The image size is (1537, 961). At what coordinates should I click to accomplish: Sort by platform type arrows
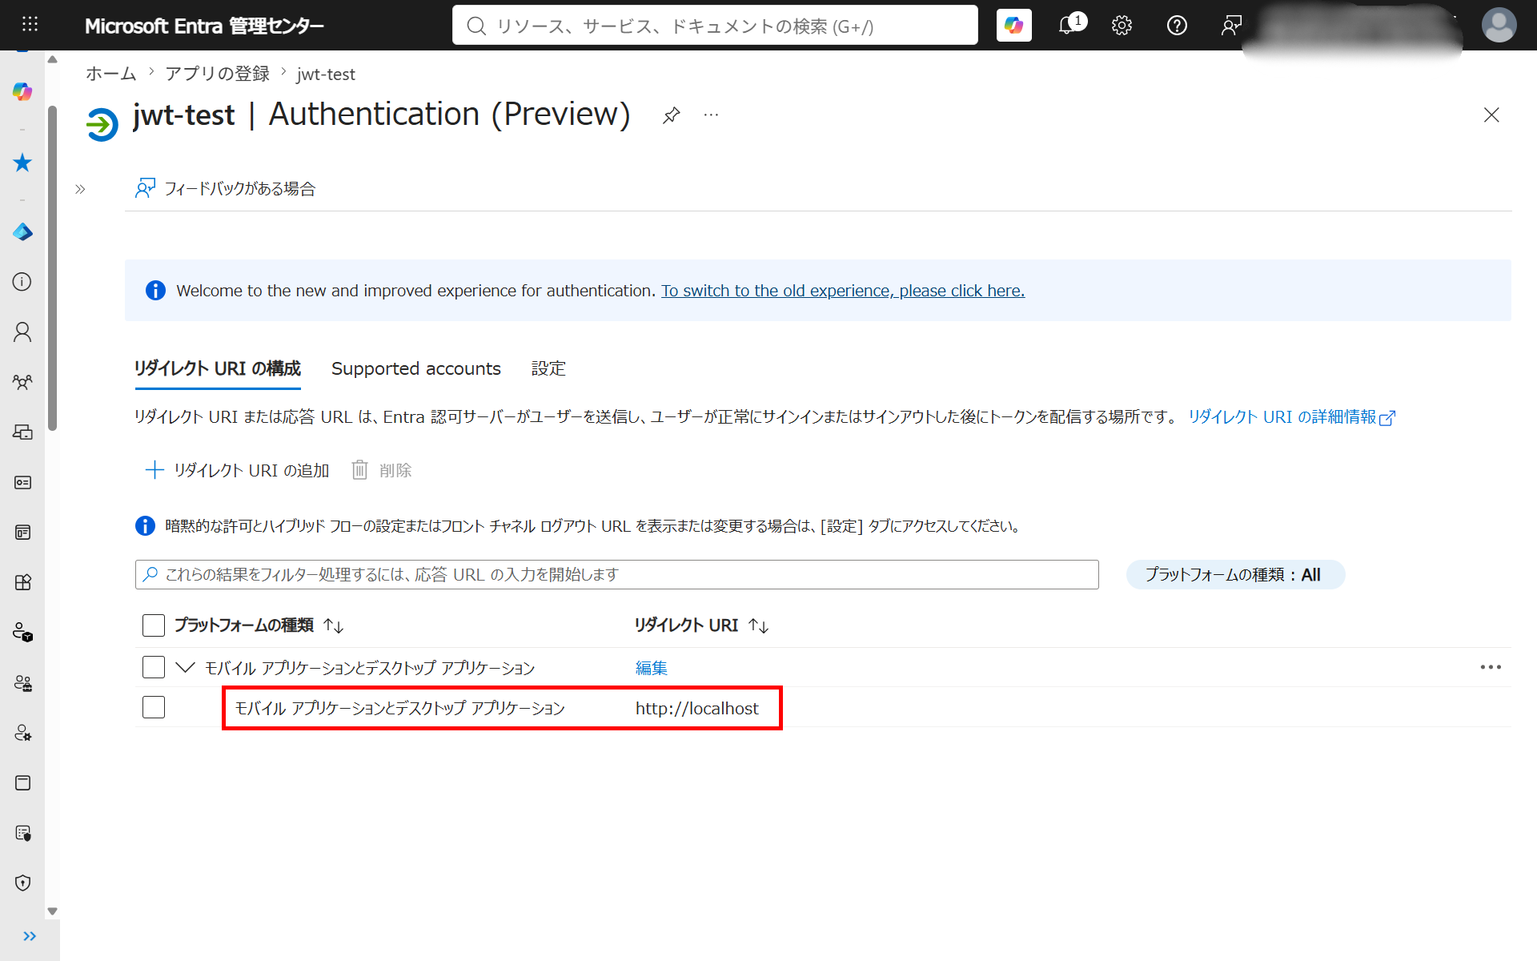point(334,625)
